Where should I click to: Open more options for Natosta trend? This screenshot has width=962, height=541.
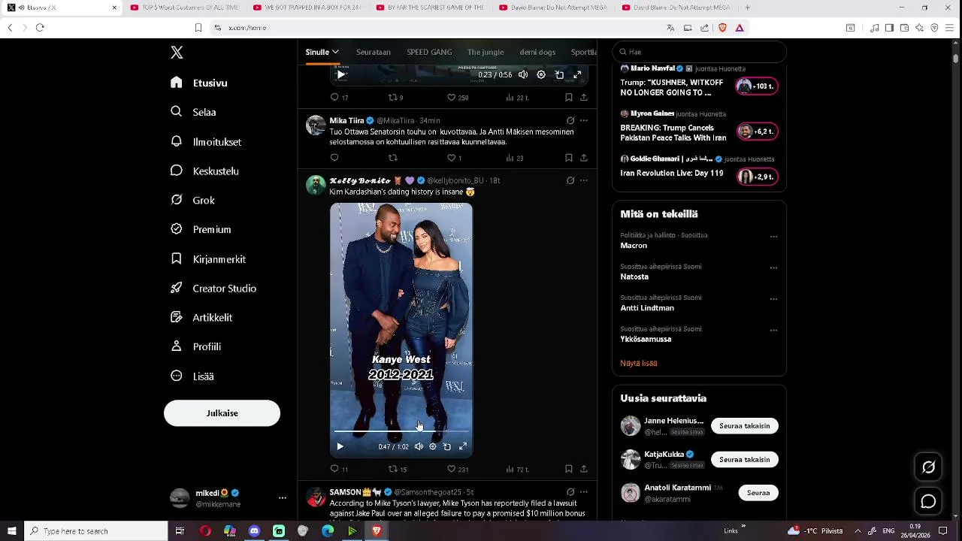pos(773,267)
